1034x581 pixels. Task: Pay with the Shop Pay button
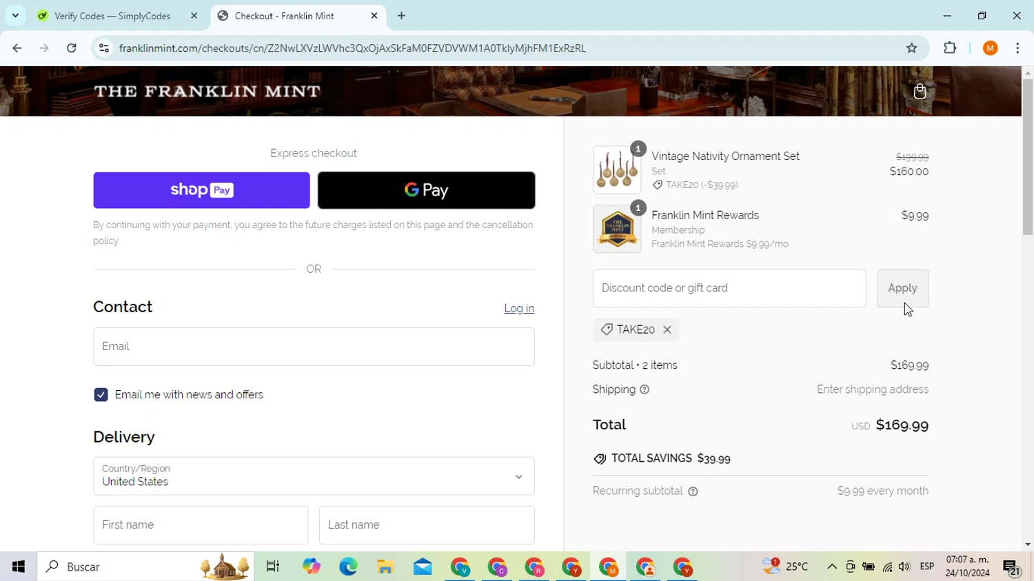tap(201, 190)
